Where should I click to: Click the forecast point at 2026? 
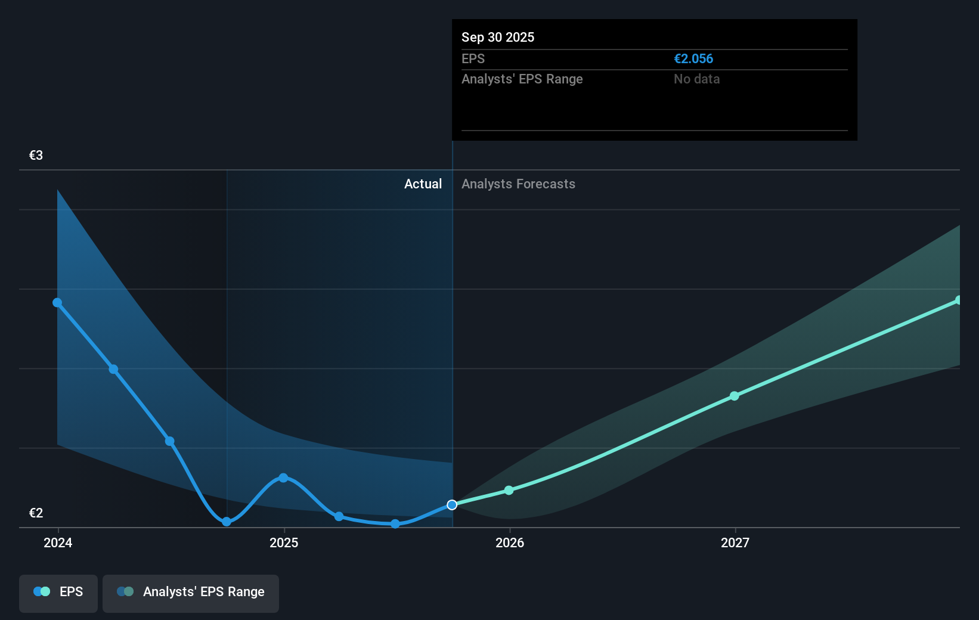[509, 490]
